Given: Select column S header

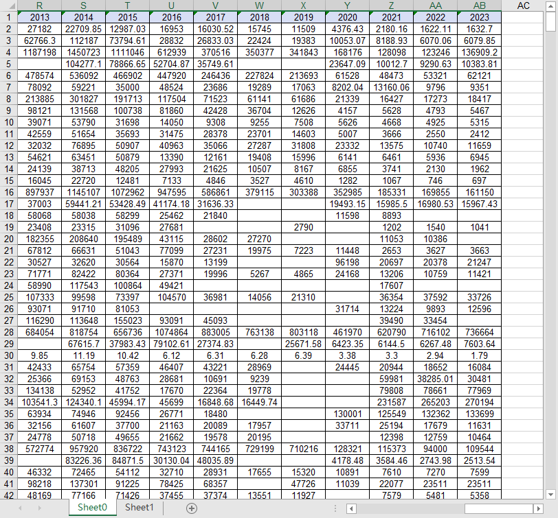Looking at the screenshot, I should pos(84,5).
